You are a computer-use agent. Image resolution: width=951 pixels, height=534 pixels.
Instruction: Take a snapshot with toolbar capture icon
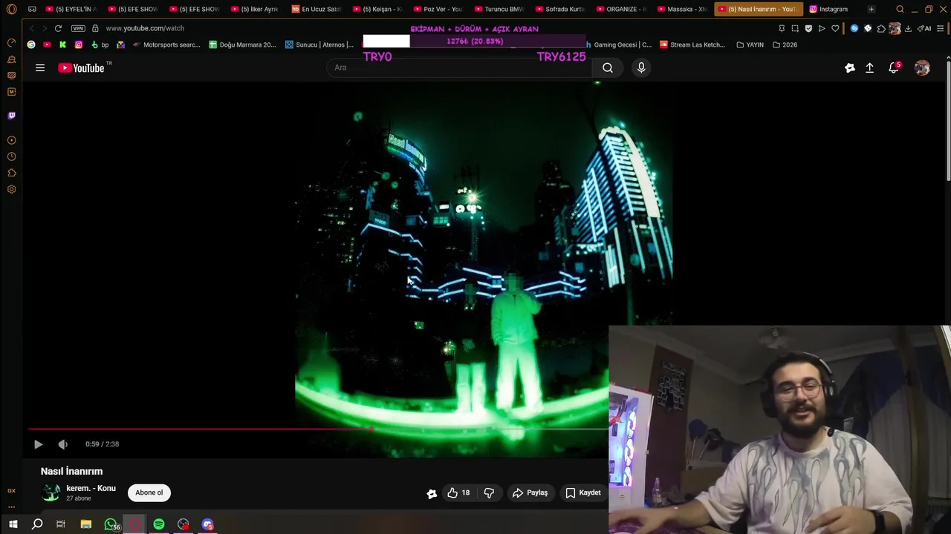pyautogui.click(x=795, y=28)
